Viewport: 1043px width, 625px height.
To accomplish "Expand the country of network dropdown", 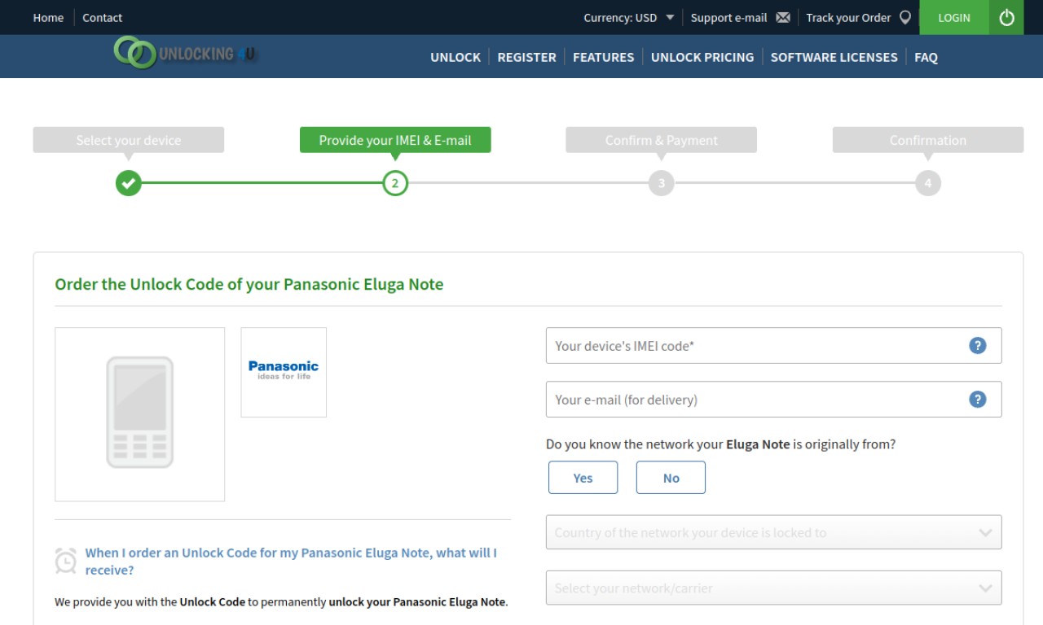I will pyautogui.click(x=773, y=532).
